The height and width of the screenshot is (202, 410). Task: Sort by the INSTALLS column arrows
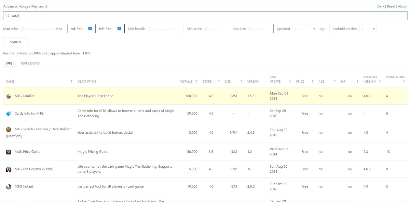point(196,82)
